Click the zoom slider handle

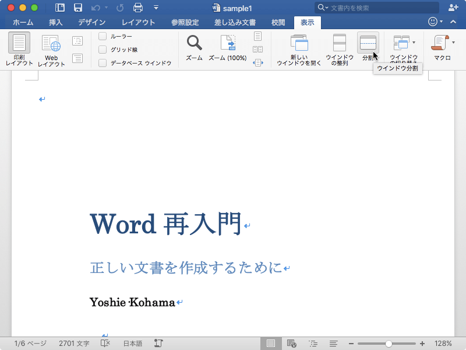(x=389, y=344)
